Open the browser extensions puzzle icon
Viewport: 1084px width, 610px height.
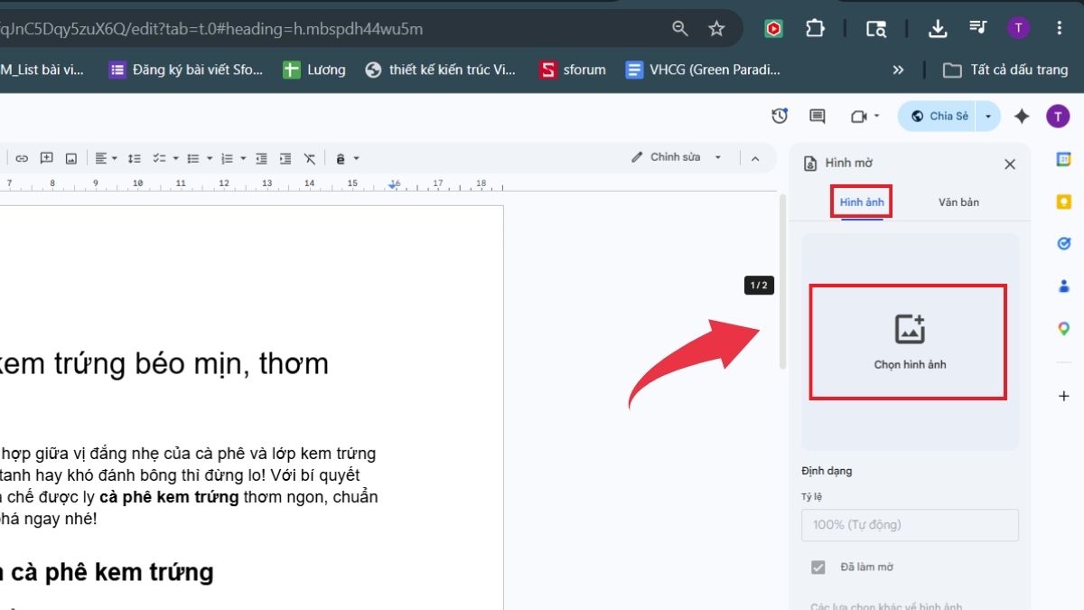pyautogui.click(x=815, y=29)
